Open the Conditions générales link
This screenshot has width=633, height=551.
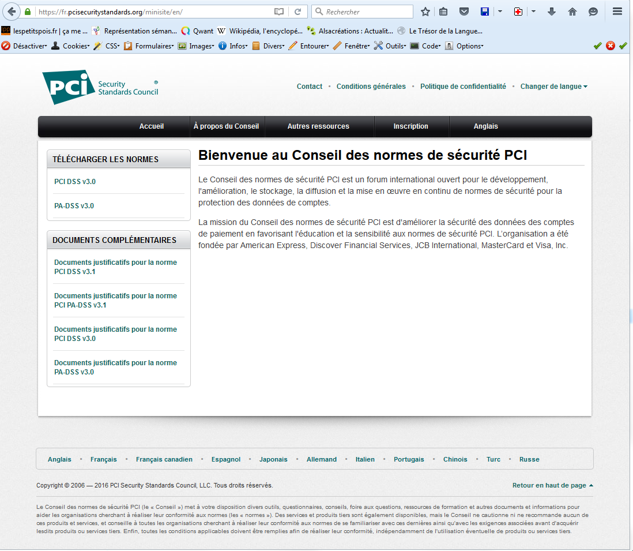coord(371,87)
